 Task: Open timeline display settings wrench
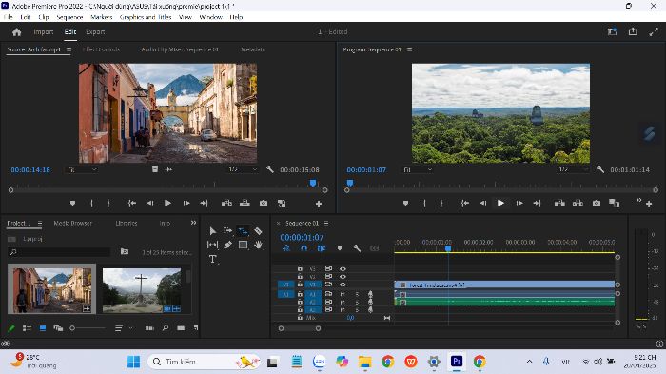pyautogui.click(x=357, y=248)
